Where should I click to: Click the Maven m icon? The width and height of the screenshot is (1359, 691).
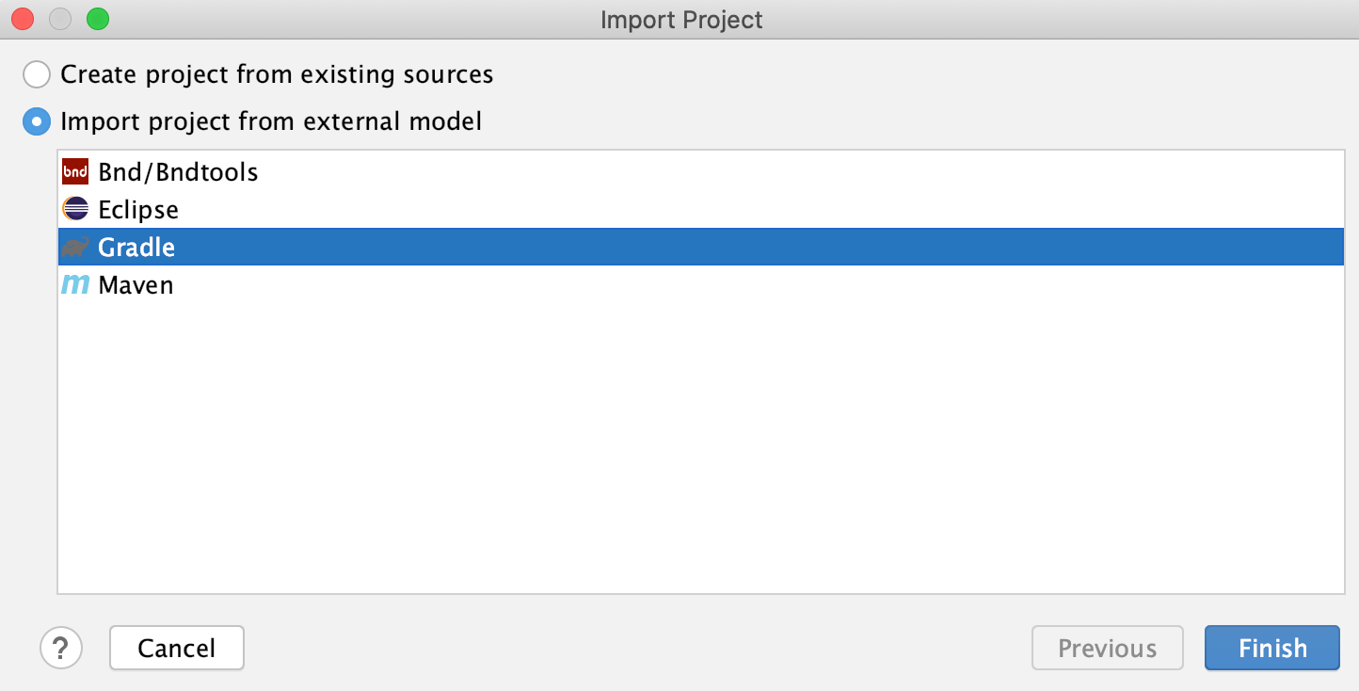[x=75, y=284]
